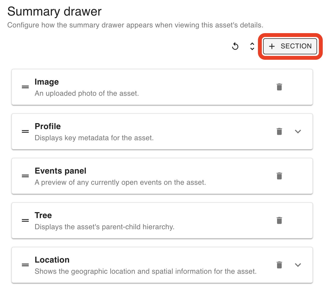Screen dimensions: 331x297
Task: Expand the Location section chevron
Action: [x=298, y=265]
